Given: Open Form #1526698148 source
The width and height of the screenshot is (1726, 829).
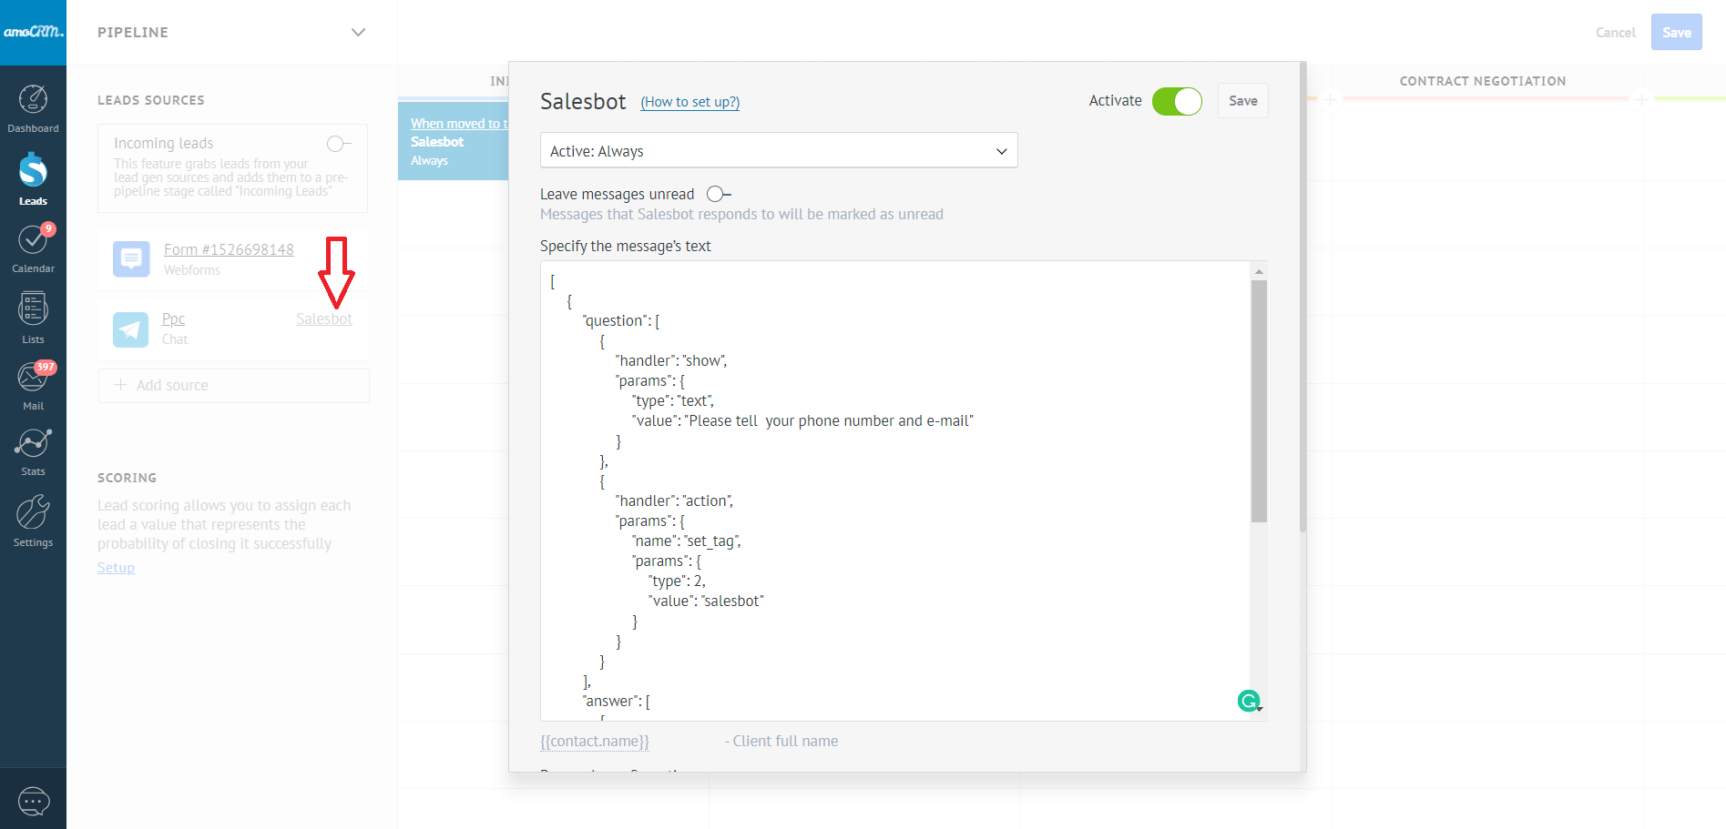Looking at the screenshot, I should (x=229, y=249).
